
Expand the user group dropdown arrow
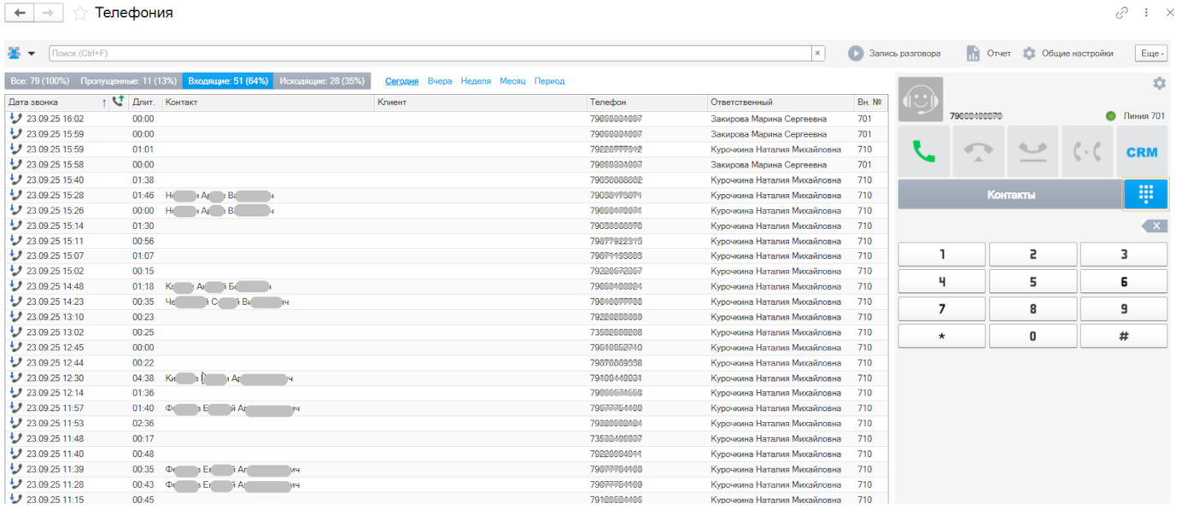(x=32, y=53)
